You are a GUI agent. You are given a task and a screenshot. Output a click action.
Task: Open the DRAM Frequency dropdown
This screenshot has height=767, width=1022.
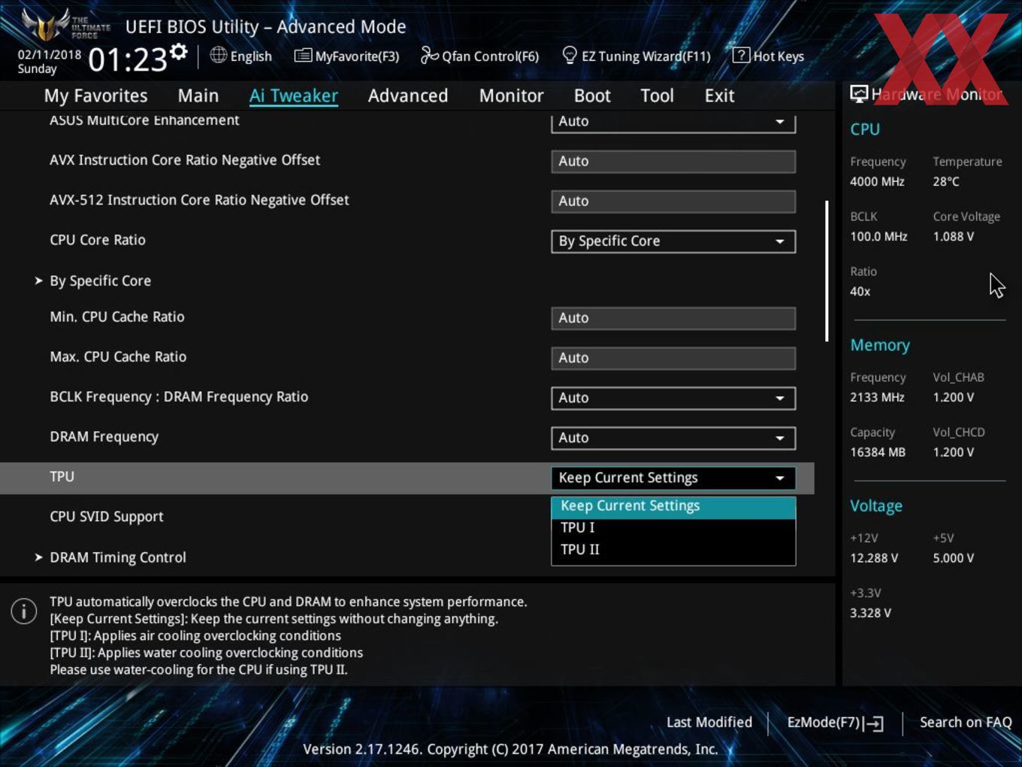[673, 438]
